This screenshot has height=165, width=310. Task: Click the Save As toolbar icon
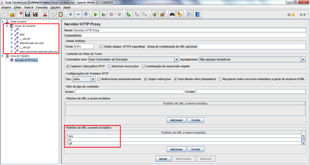tap(35, 15)
